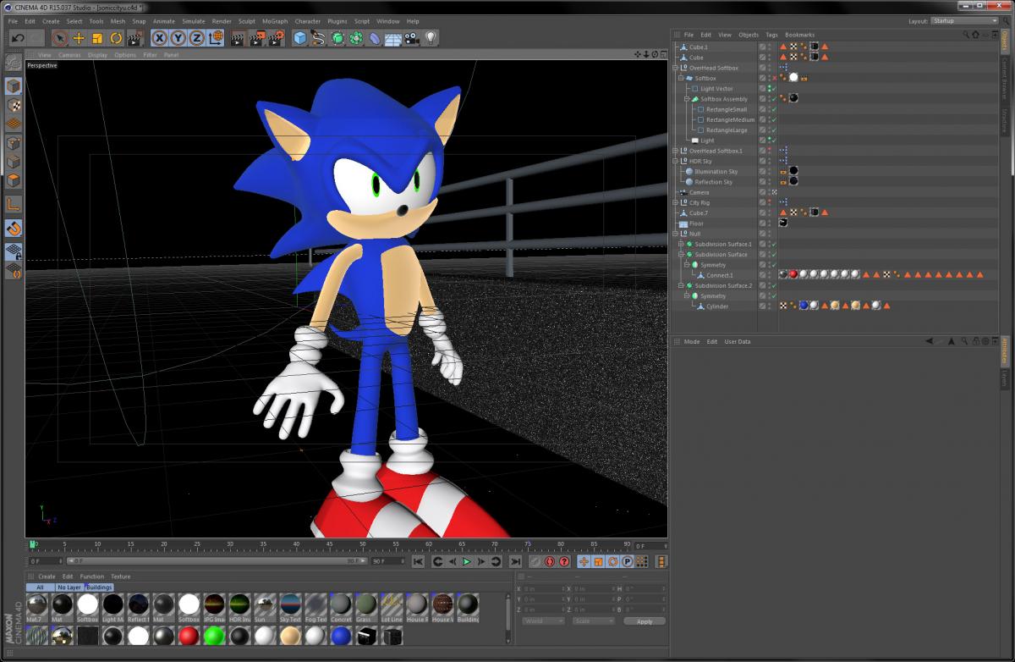The width and height of the screenshot is (1015, 662).
Task: Click the Undo arrow icon
Action: 18,38
